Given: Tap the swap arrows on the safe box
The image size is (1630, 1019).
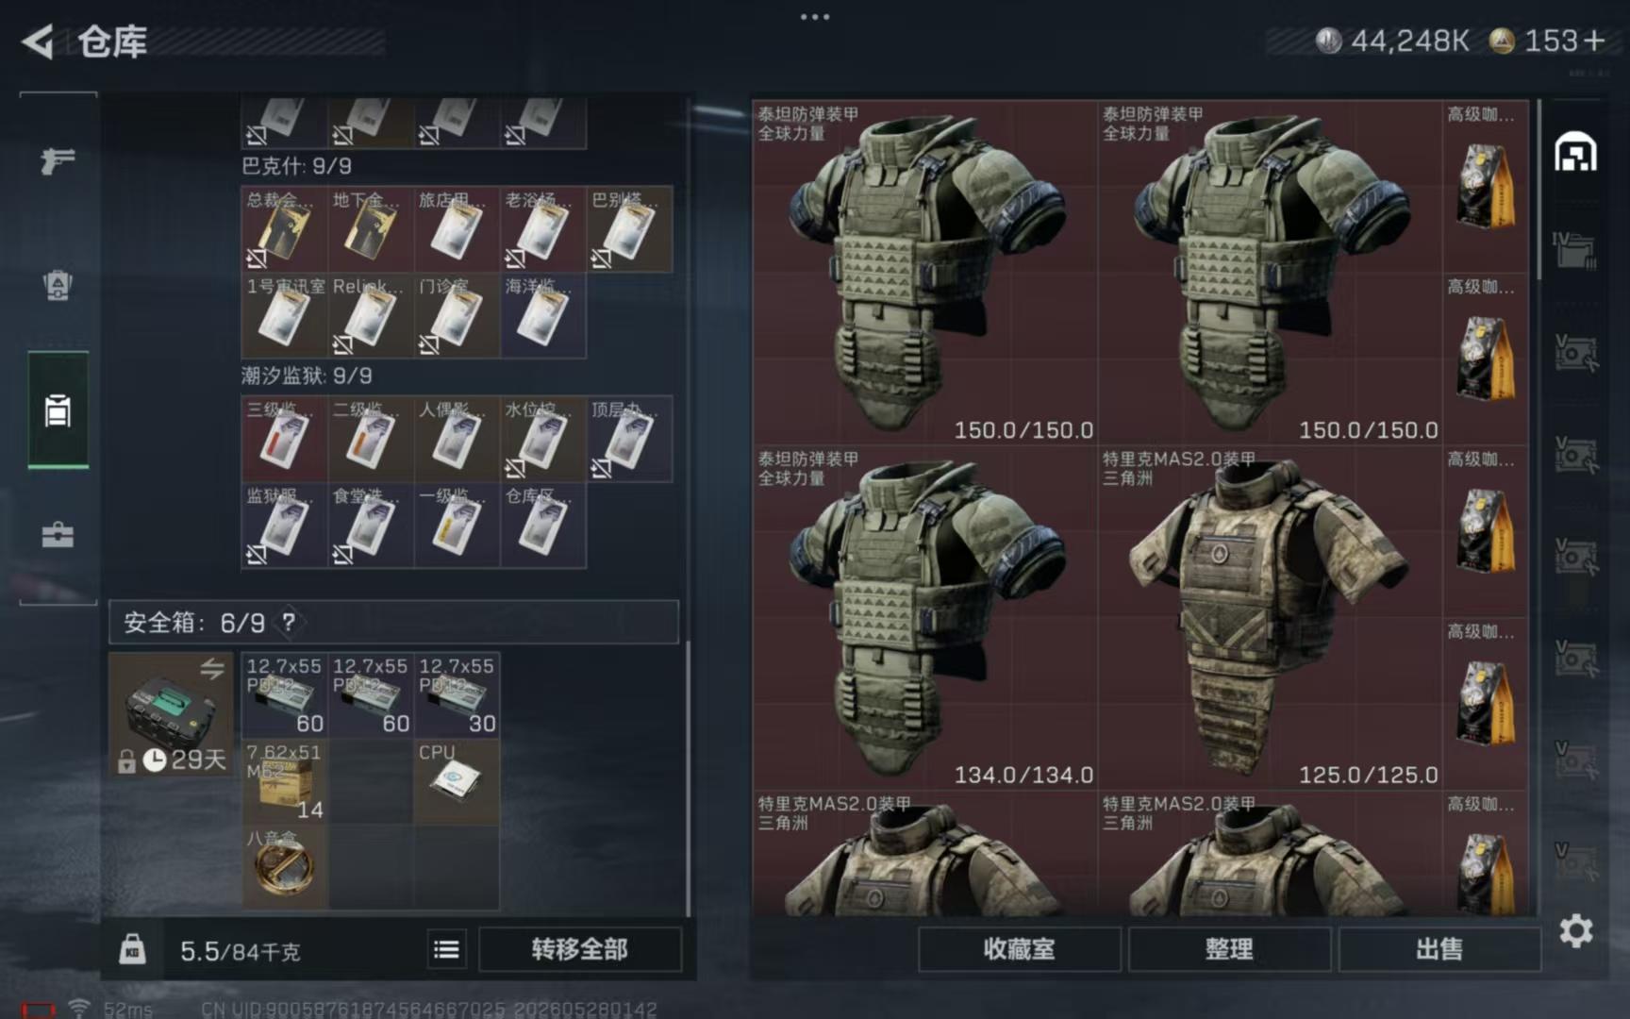Looking at the screenshot, I should pyautogui.click(x=212, y=669).
